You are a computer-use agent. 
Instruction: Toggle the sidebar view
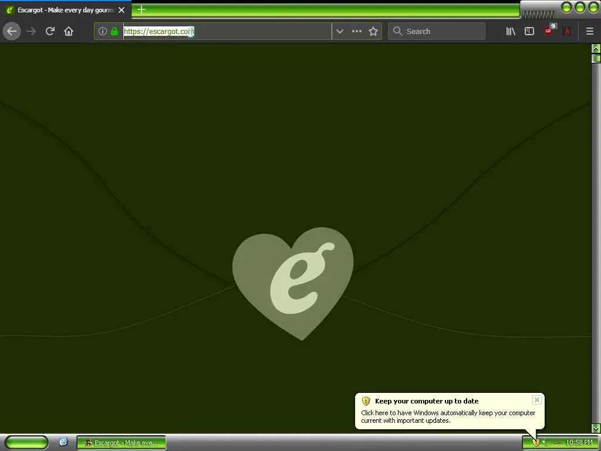point(529,31)
